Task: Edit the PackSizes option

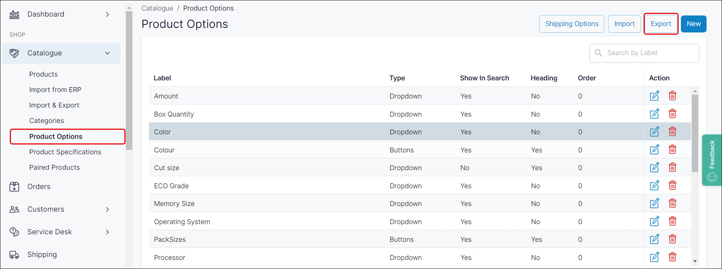Action: click(x=655, y=239)
